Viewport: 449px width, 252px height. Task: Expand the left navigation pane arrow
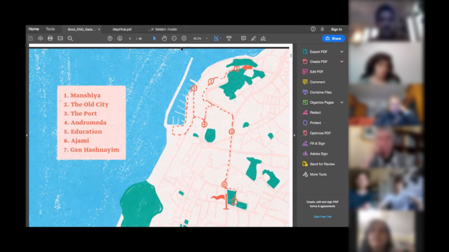coord(27,135)
